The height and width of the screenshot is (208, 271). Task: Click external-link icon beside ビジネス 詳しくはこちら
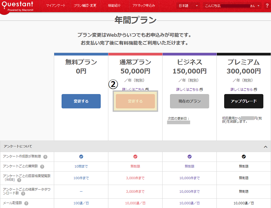201,89
